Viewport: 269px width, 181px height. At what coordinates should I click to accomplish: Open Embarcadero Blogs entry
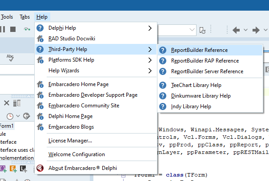click(x=96, y=127)
